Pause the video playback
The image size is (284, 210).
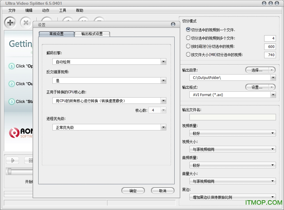click(x=31, y=160)
